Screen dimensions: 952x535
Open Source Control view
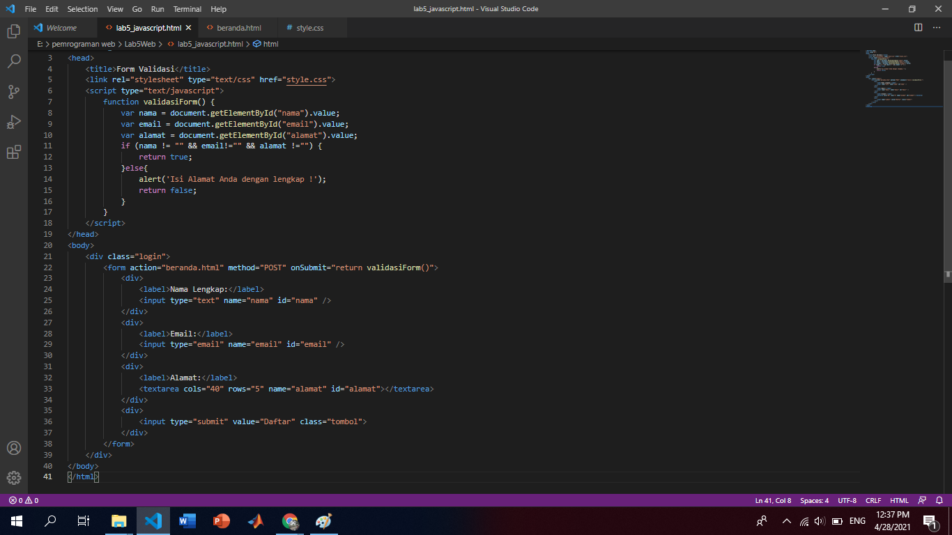[14, 91]
